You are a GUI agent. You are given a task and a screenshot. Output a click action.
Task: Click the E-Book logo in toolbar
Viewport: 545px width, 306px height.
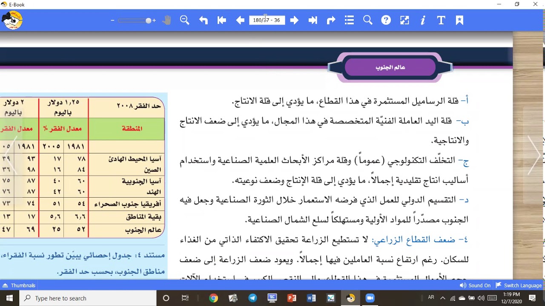[12, 20]
